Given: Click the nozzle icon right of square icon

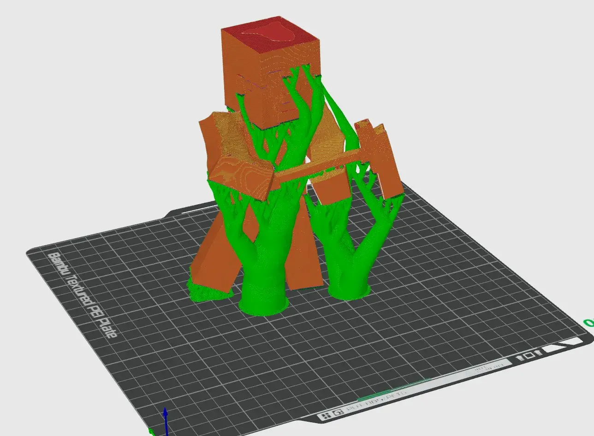Looking at the screenshot, I should pos(538,353).
